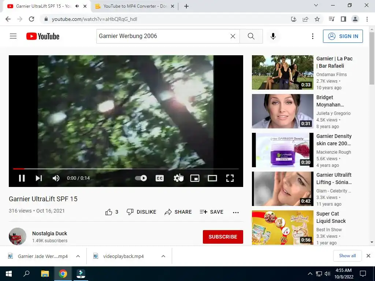This screenshot has height=281, width=375.
Task: Open the notification center
Action: point(363,274)
